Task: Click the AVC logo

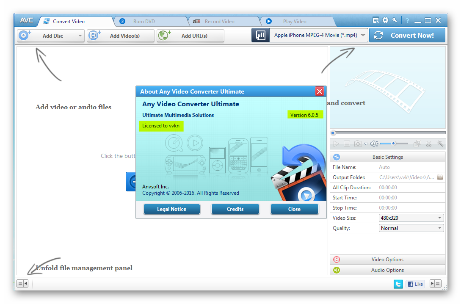Action: tap(27, 21)
